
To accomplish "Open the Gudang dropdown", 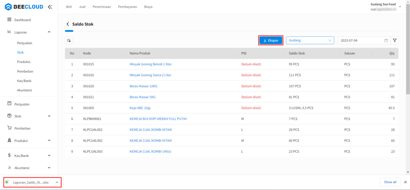I will coord(310,40).
